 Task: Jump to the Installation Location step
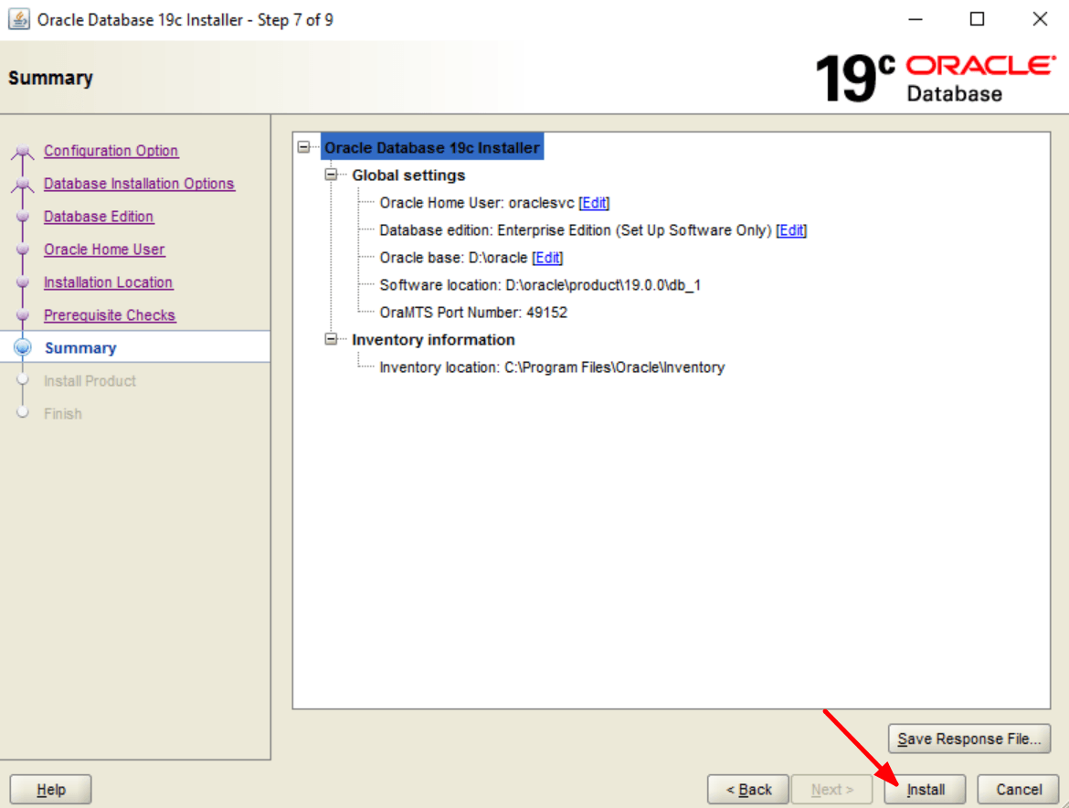(109, 282)
